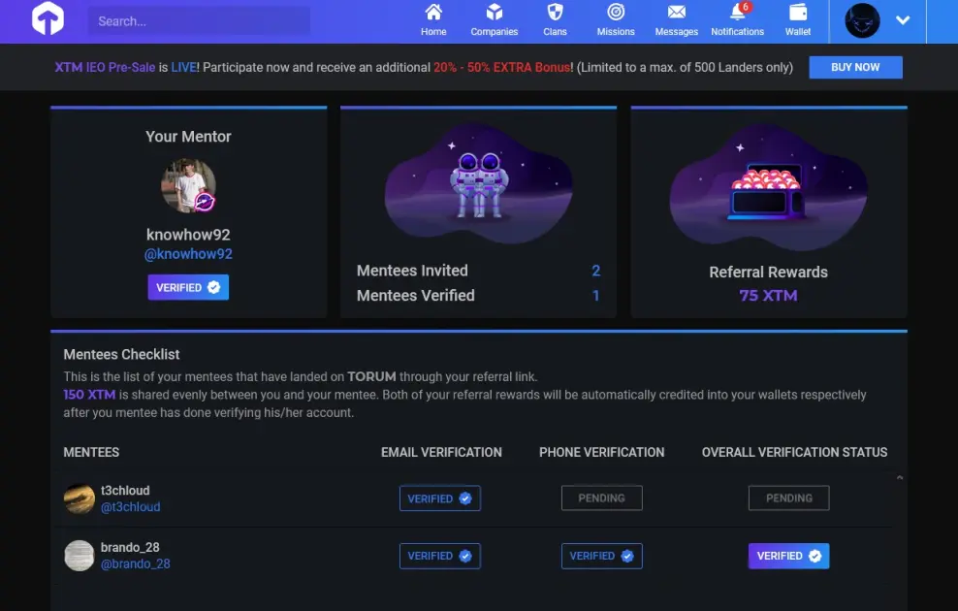Image resolution: width=958 pixels, height=611 pixels.
Task: Open the XTM IEO Pre-Sale link
Action: pos(105,67)
